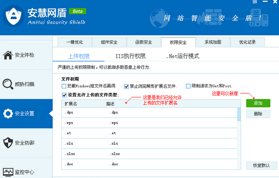Uncheck 禁止浏览畸形扩展名文件 checkbox

coord(126,86)
